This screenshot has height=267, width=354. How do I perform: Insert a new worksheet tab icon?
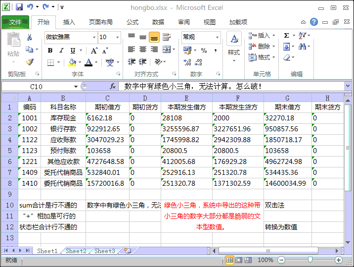tap(128, 251)
